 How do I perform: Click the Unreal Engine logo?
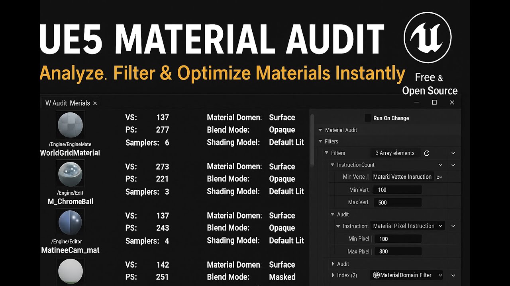tap(428, 38)
